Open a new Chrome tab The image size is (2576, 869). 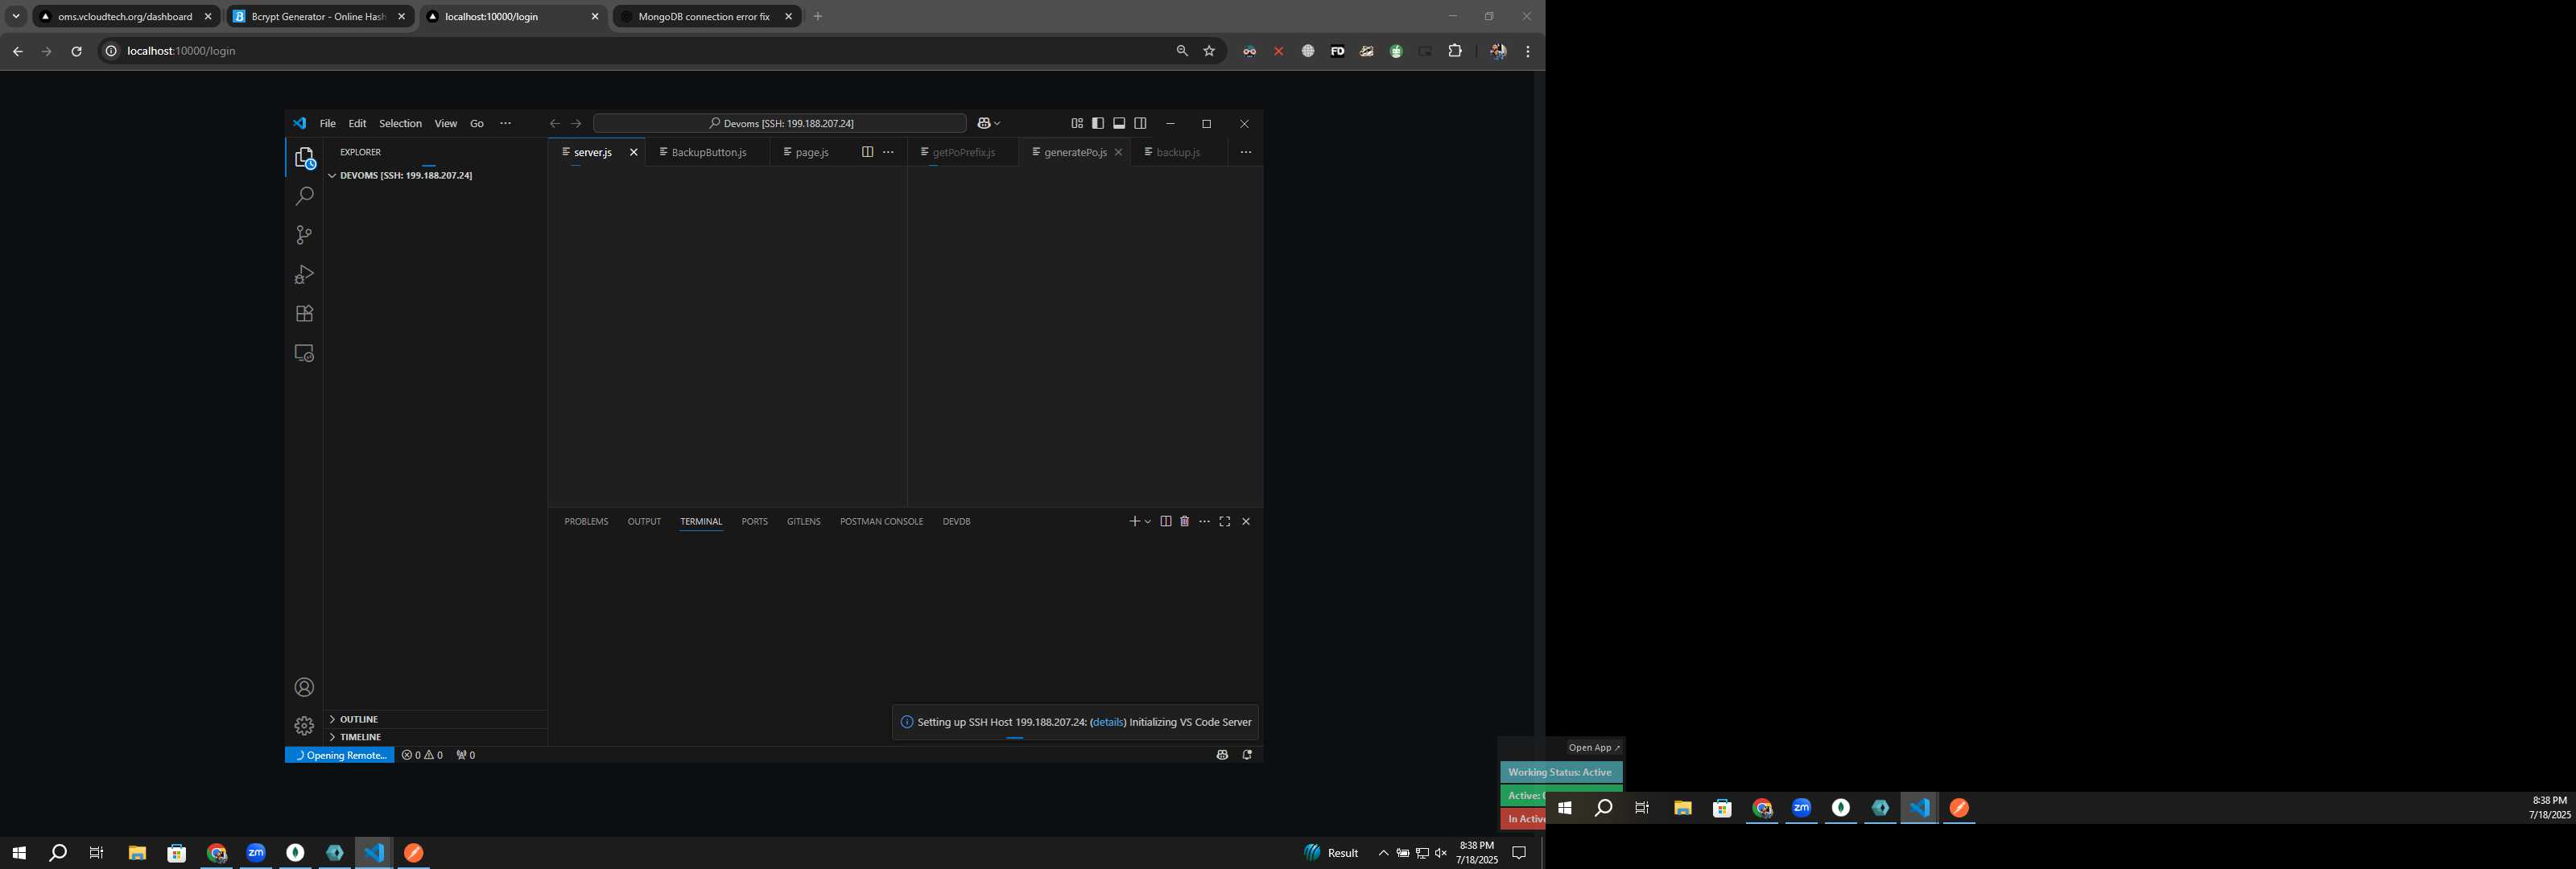(818, 17)
